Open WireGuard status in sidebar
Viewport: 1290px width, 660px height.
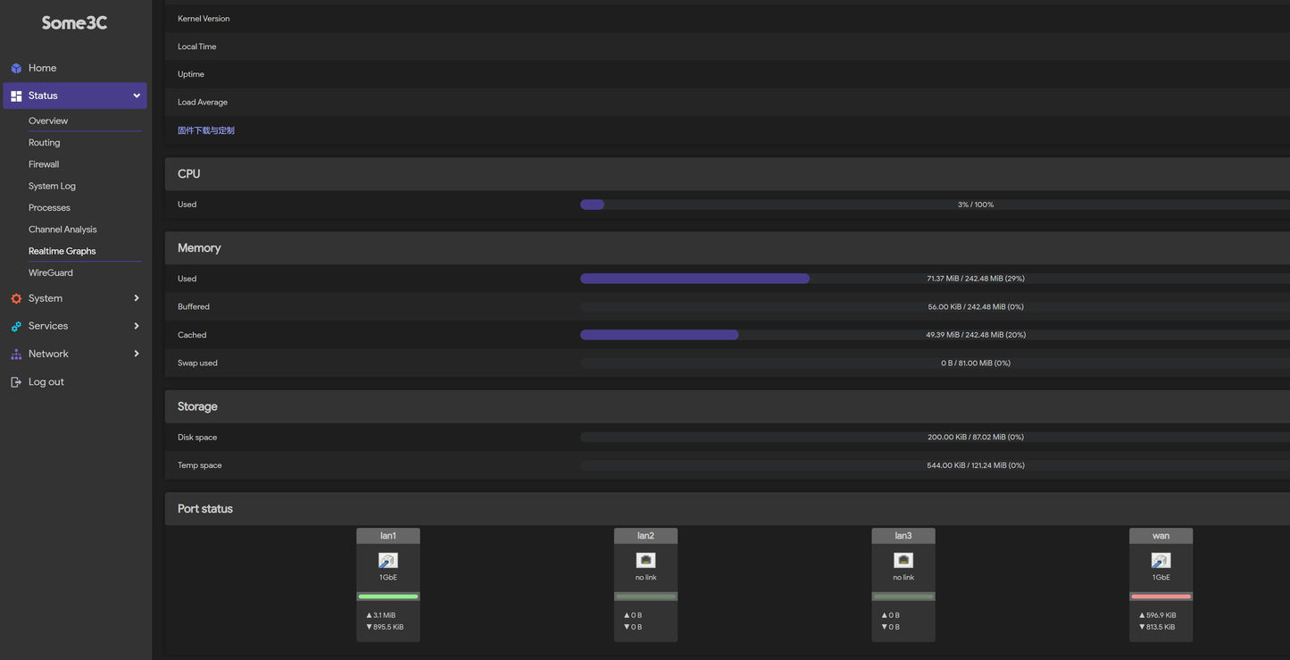(51, 272)
